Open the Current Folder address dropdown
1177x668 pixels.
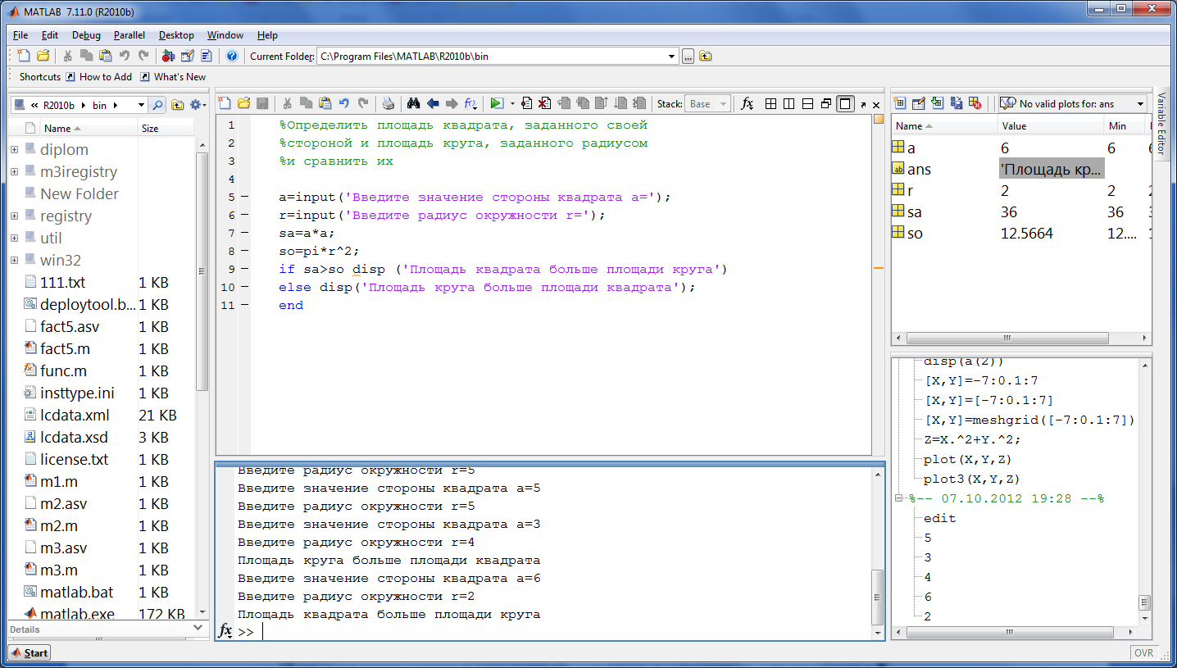[672, 57]
